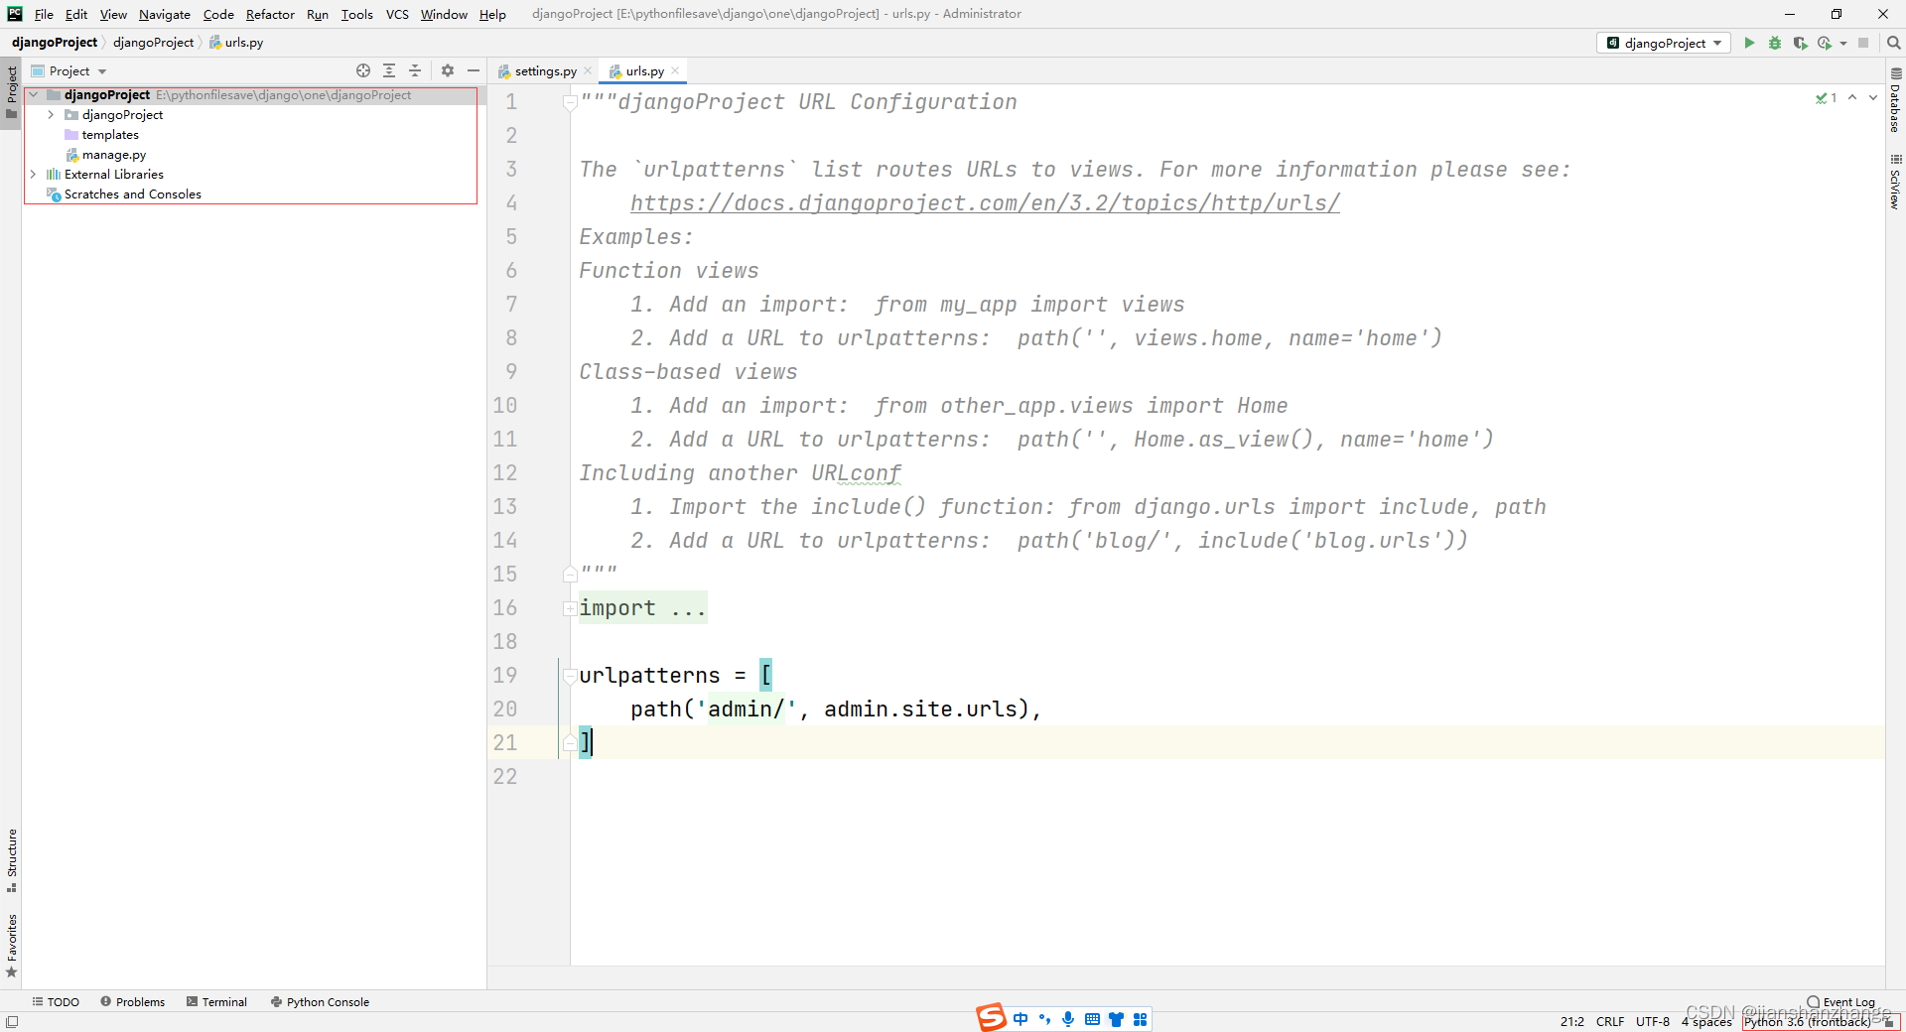Go to next highlighted problem arrow

pyautogui.click(x=1873, y=98)
